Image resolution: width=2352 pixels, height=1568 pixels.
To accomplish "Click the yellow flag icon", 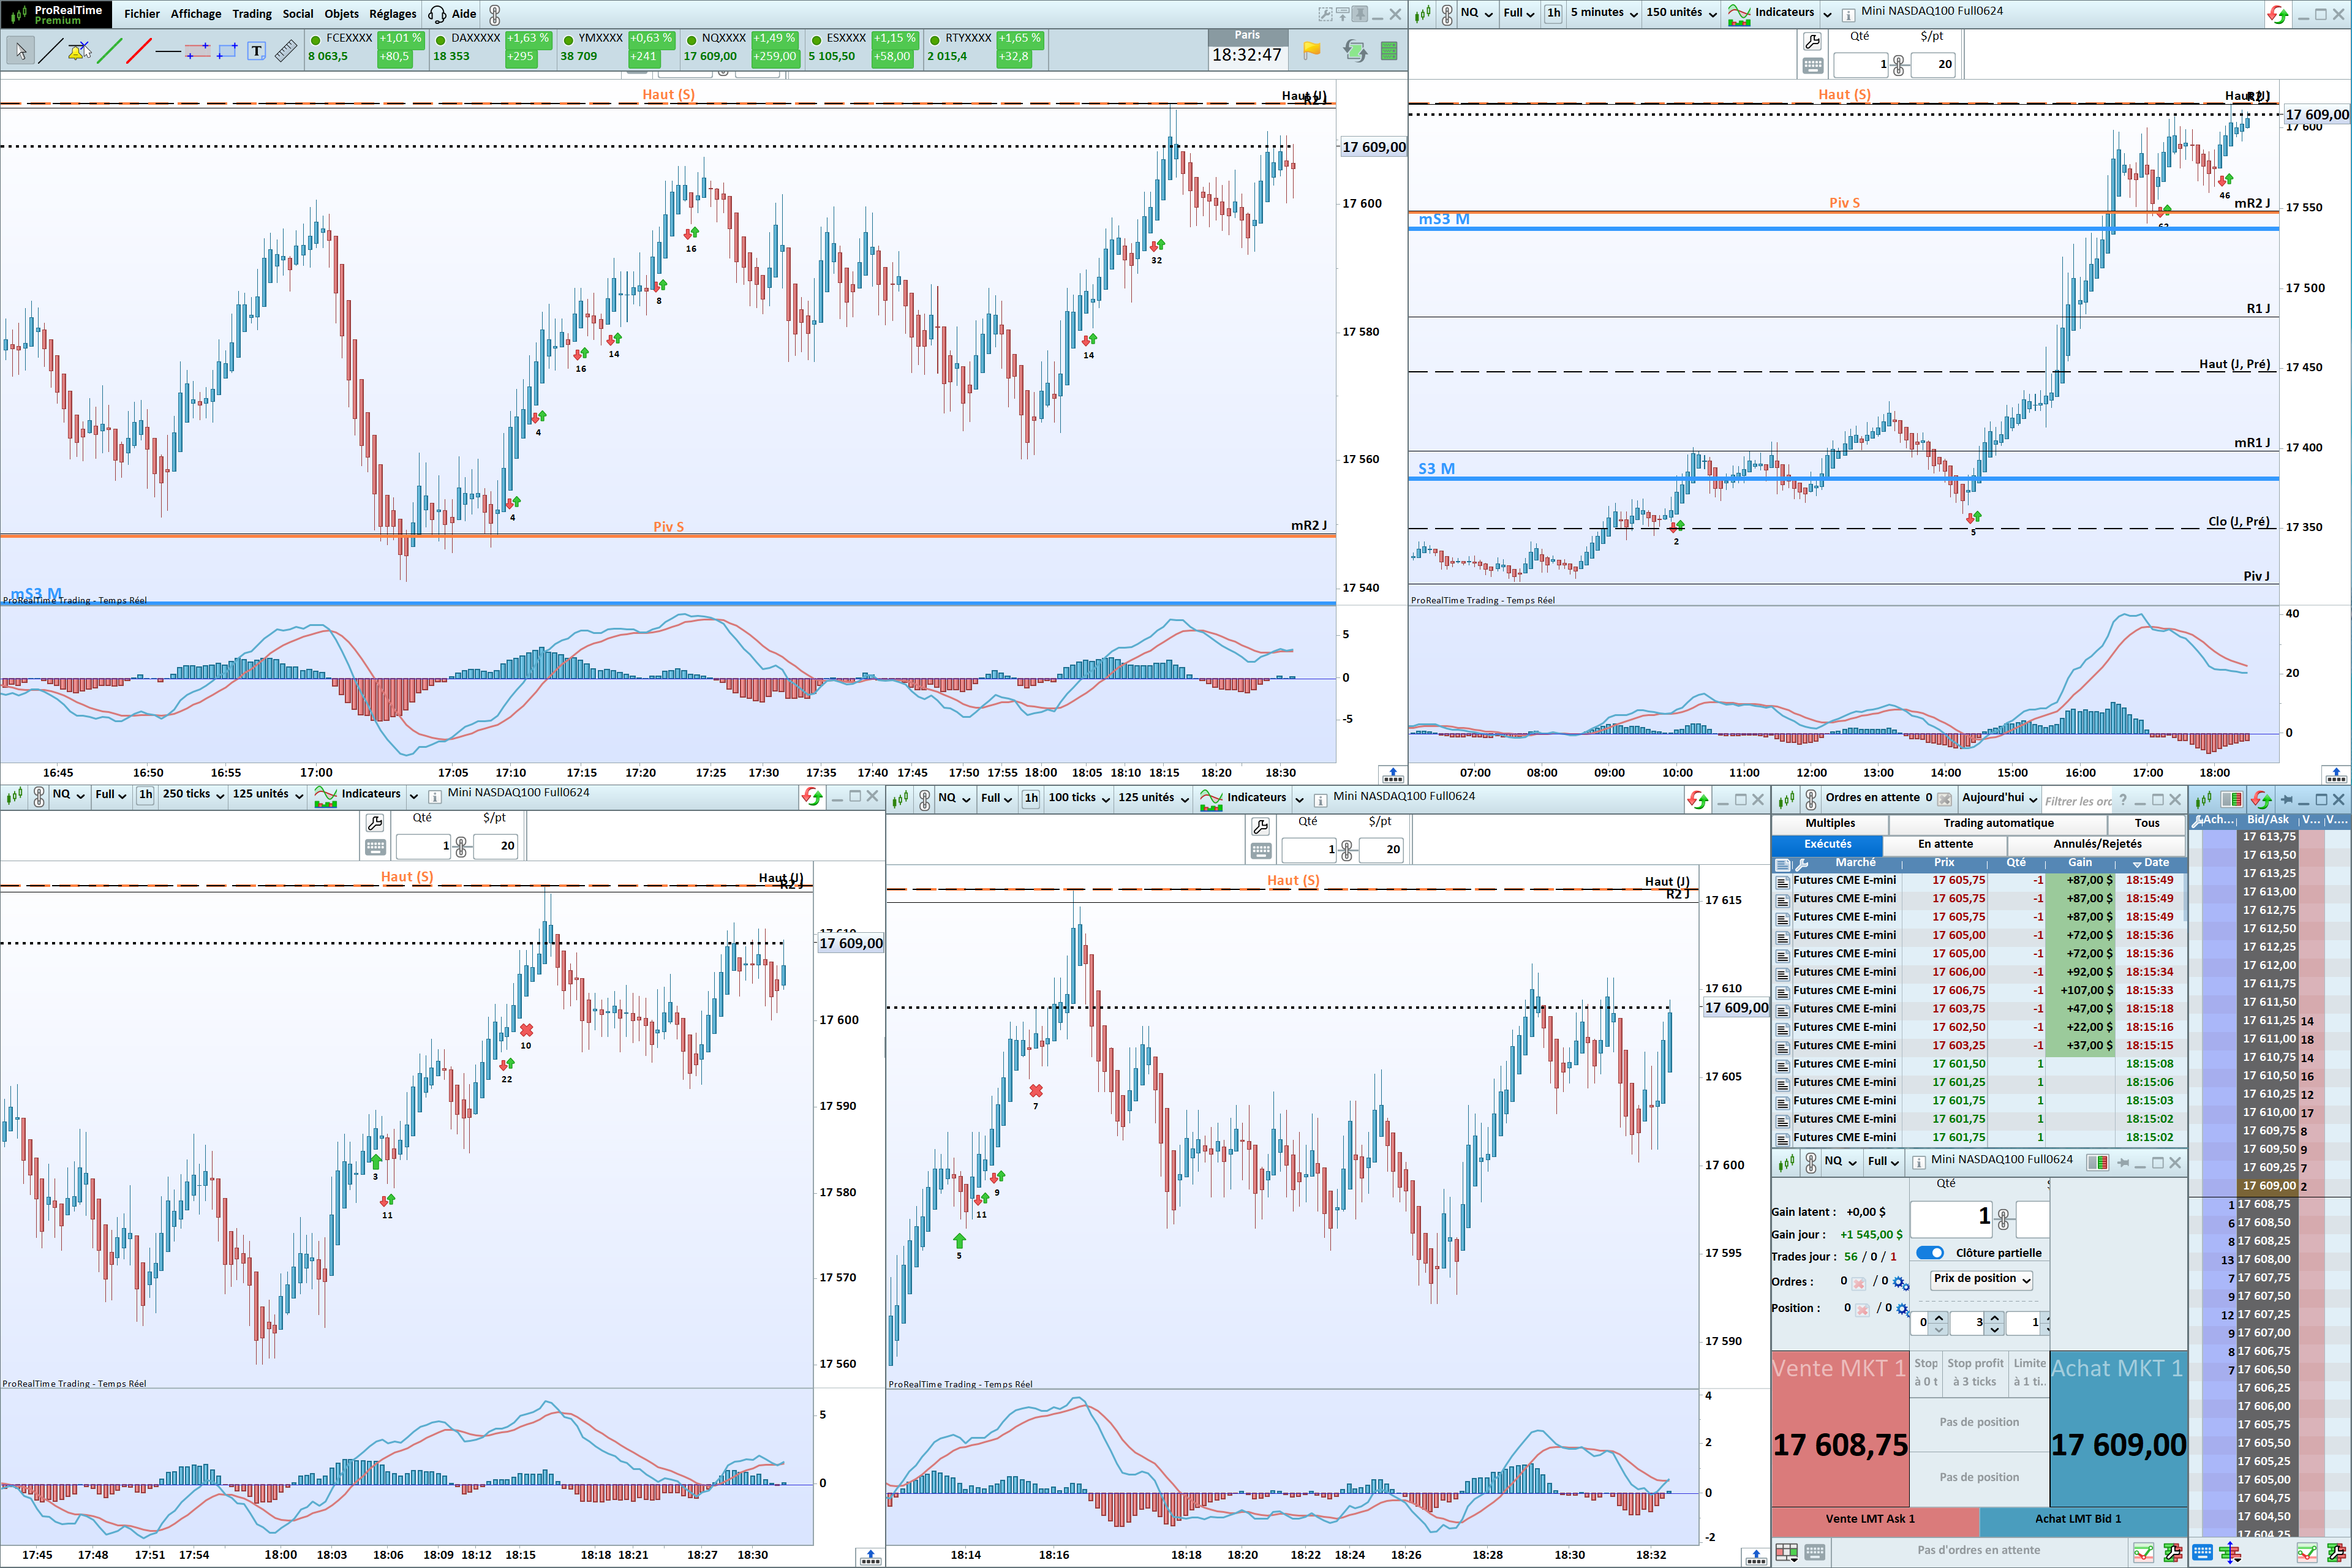I will pyautogui.click(x=1311, y=50).
